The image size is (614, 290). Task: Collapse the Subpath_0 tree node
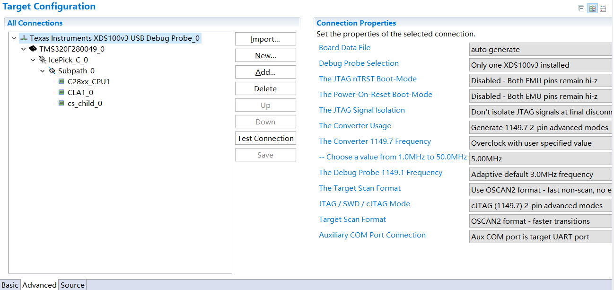pos(43,71)
